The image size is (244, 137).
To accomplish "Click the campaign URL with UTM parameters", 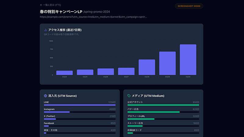I will pyautogui.click(x=93, y=17).
